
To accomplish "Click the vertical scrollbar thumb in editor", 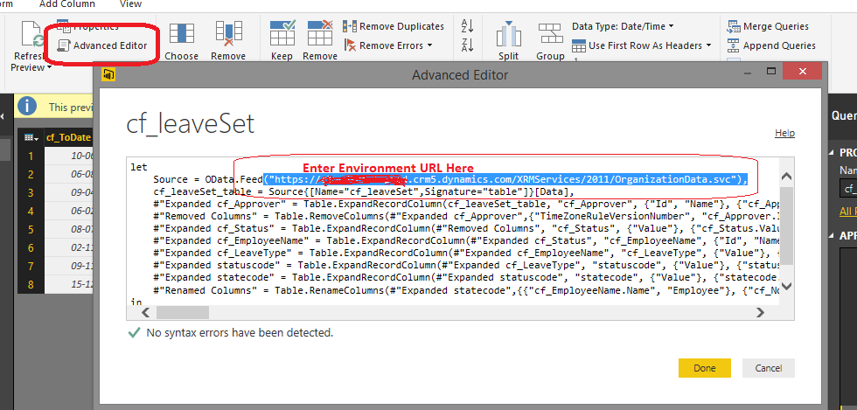I will pos(786,226).
